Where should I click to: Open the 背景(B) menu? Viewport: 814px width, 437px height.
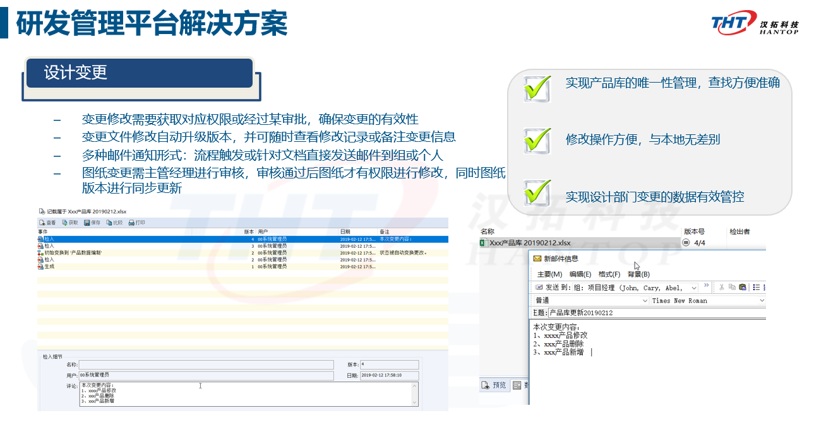click(638, 274)
